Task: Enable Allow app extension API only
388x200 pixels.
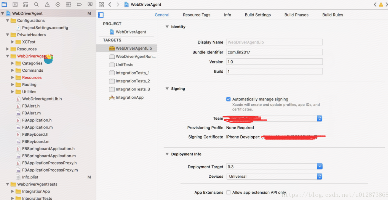Action: pos(228,192)
